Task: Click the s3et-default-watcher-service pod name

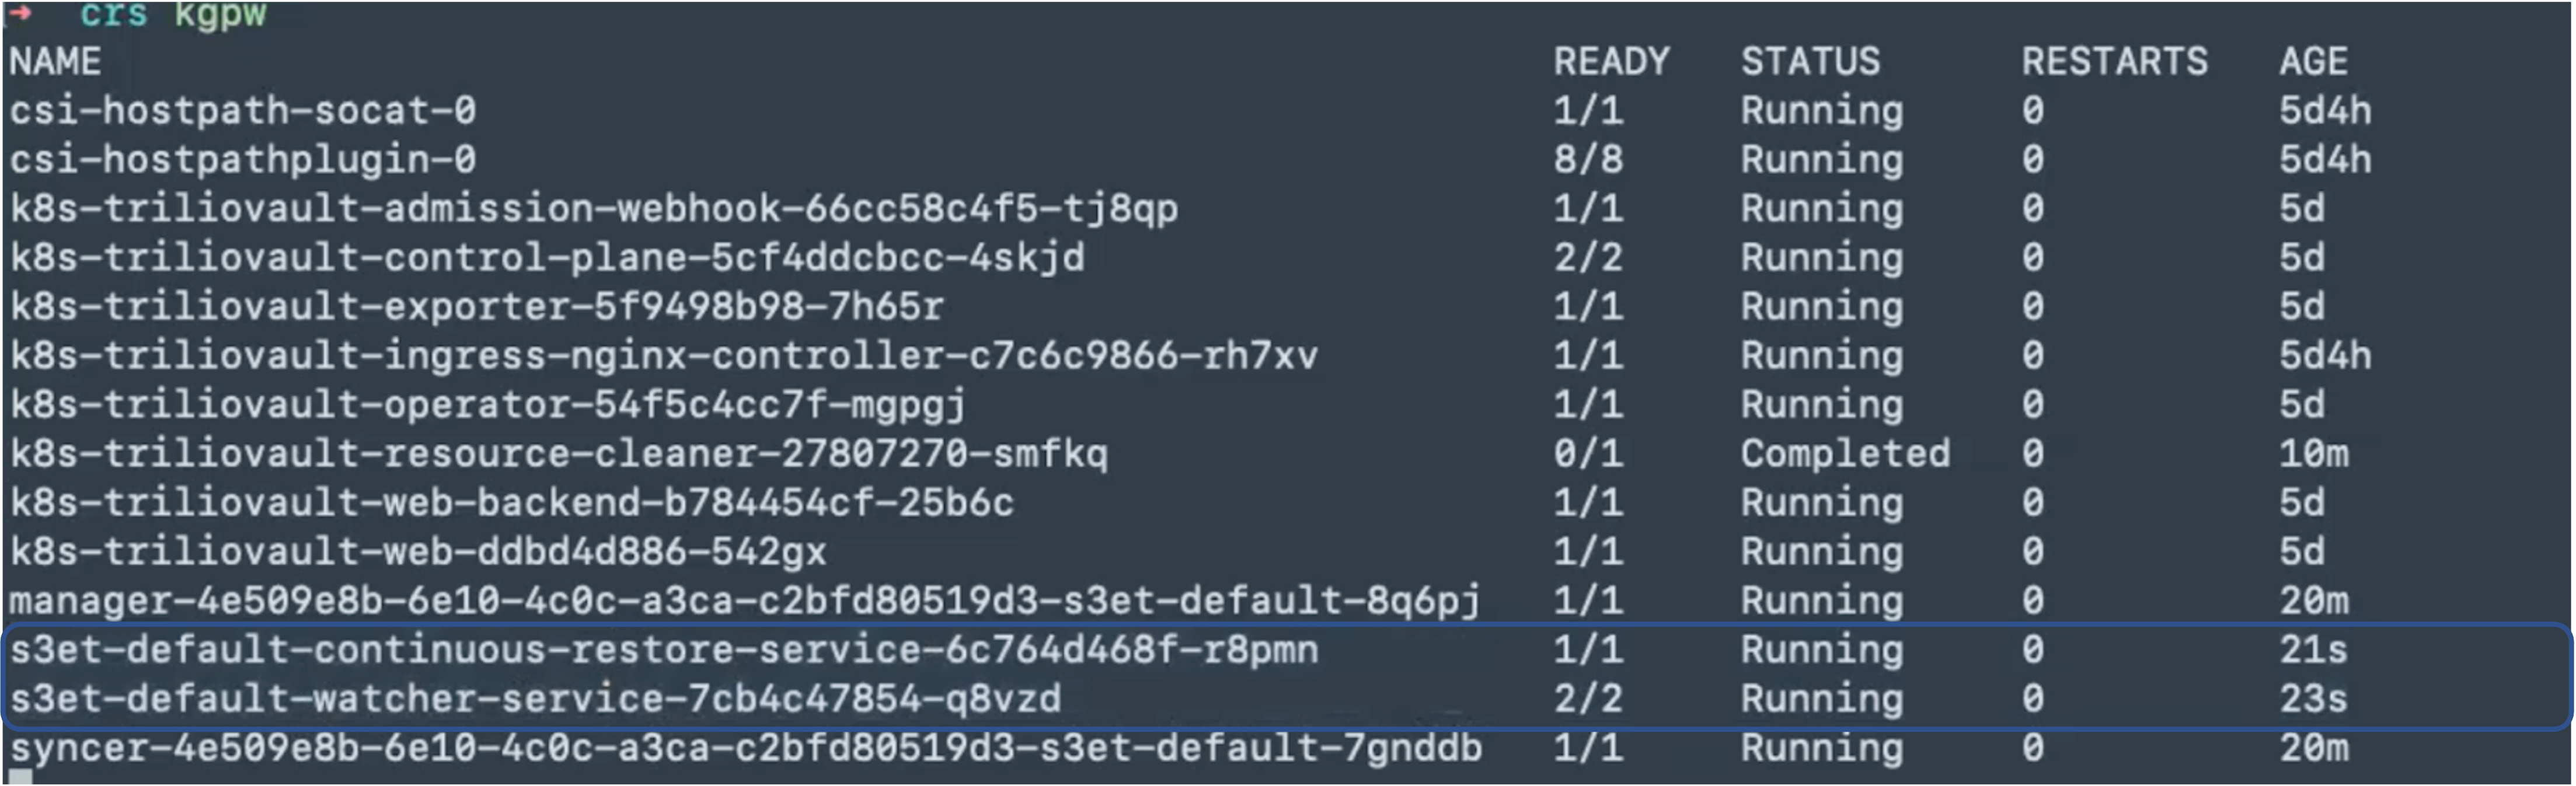Action: pyautogui.click(x=535, y=699)
